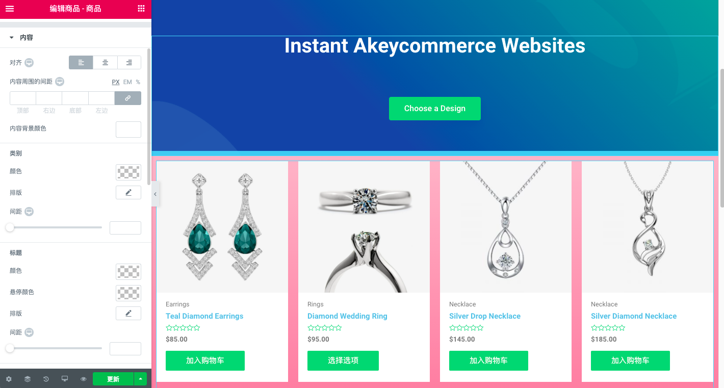The width and height of the screenshot is (724, 388).
Task: Select center alignment option
Action: (105, 62)
